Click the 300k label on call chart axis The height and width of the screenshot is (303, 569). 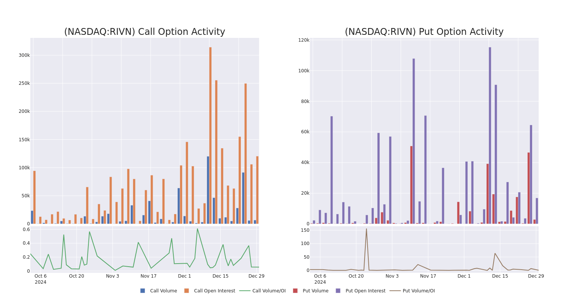click(x=24, y=55)
